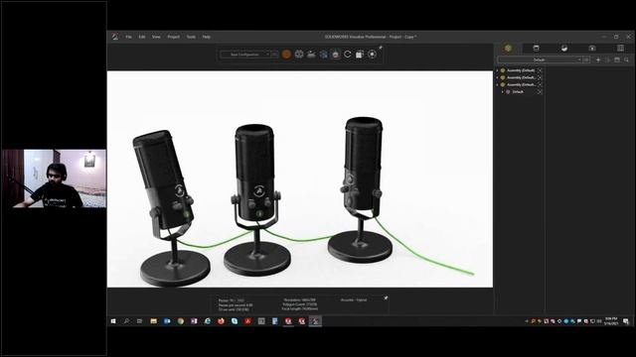
Task: Toggle the icon at right of the Default child row
Action: point(540,92)
